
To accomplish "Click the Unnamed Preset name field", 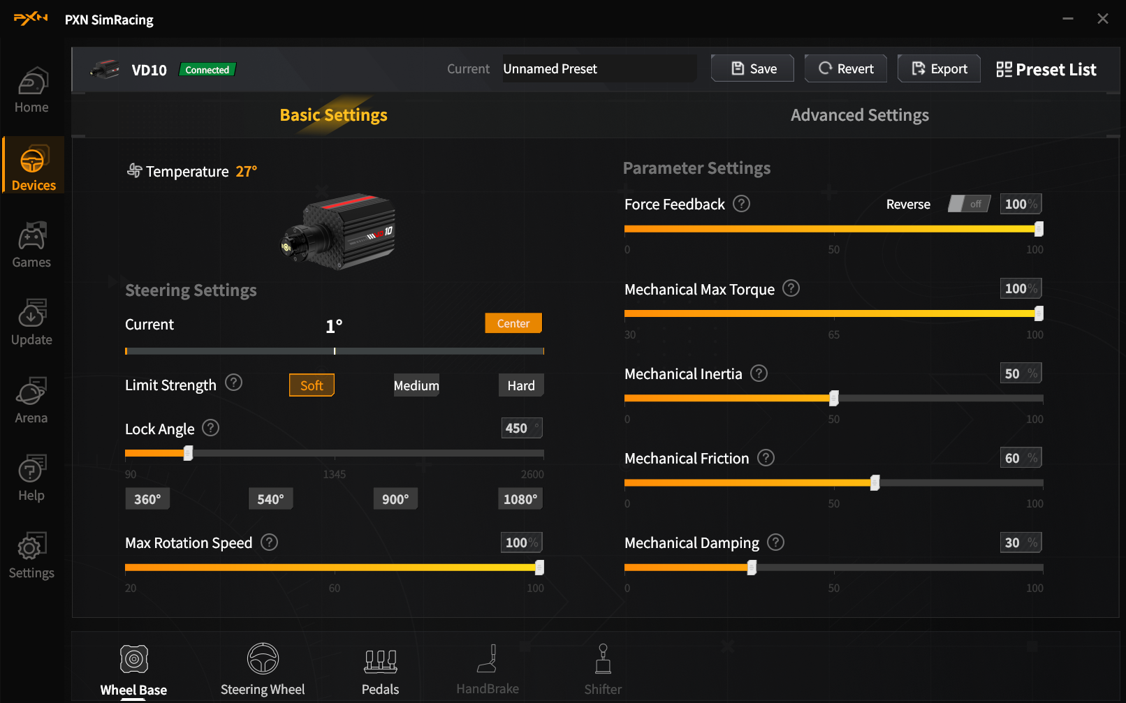I will [599, 68].
